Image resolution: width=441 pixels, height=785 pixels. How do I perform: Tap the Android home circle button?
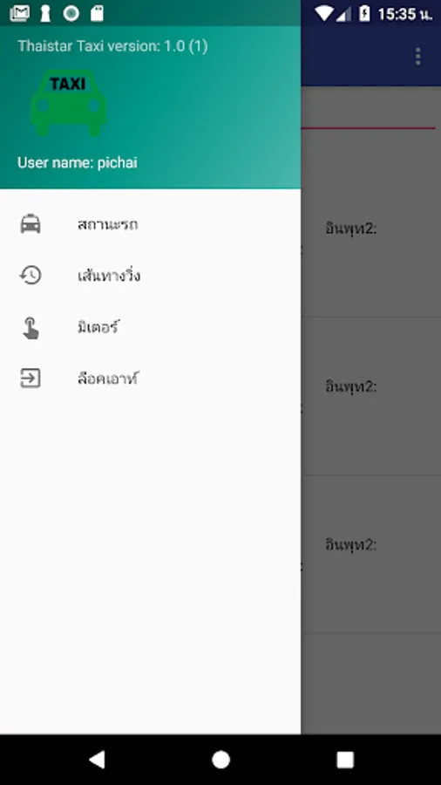point(220,760)
